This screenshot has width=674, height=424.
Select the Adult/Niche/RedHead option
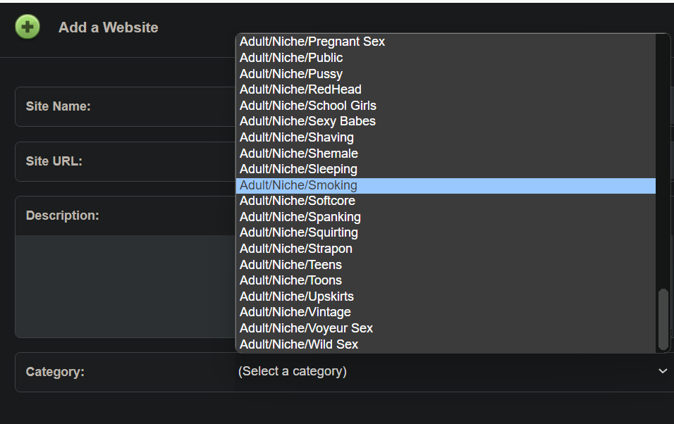pyautogui.click(x=300, y=89)
